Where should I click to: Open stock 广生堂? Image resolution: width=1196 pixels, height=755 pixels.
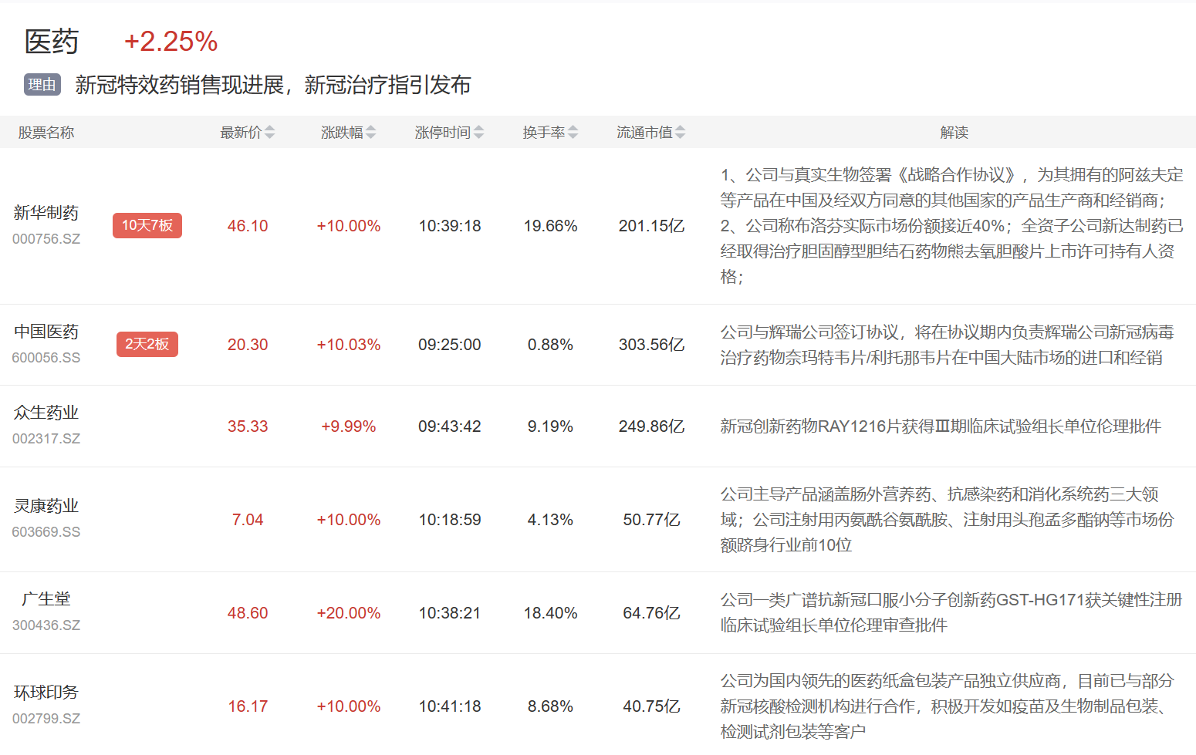tap(46, 599)
